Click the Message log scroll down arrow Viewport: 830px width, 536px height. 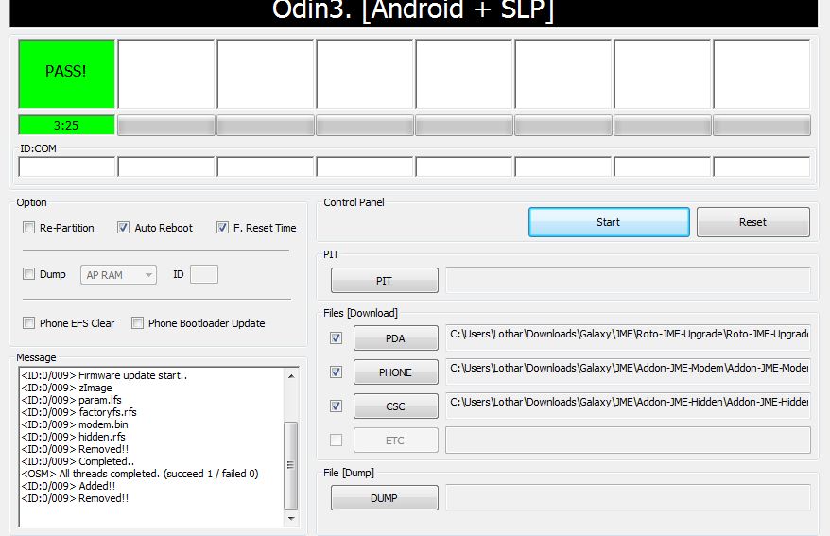coord(291,519)
